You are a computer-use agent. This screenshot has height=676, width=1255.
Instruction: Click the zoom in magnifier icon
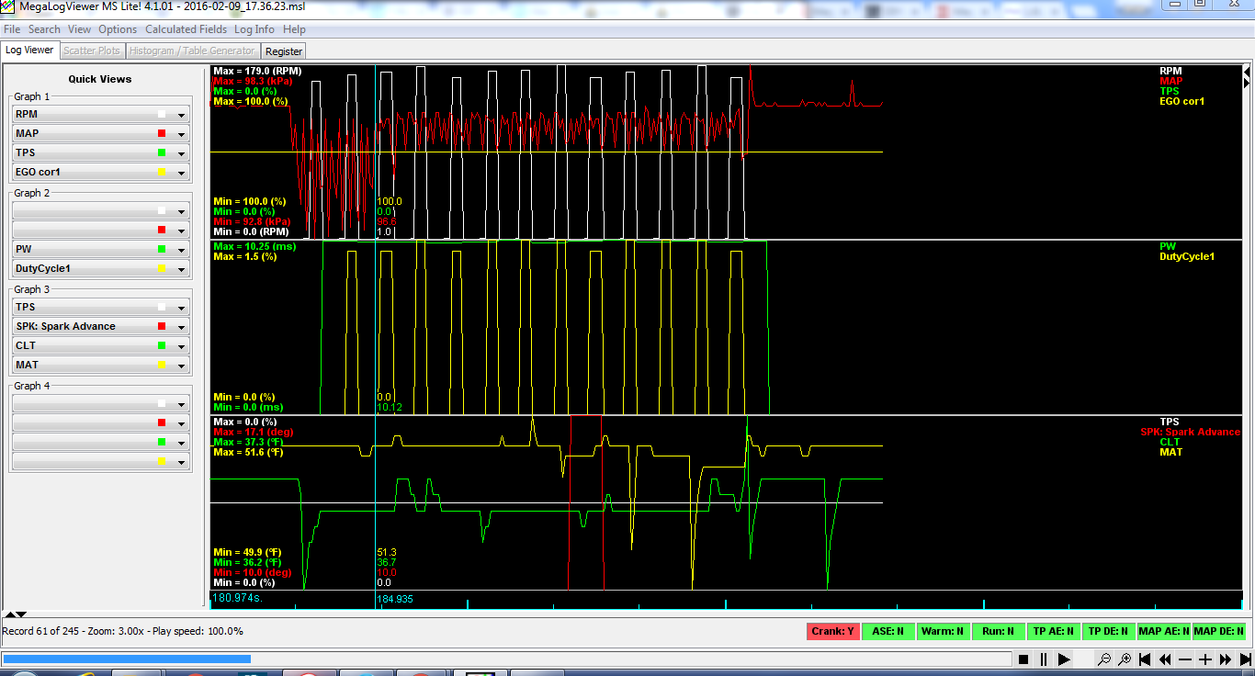[1124, 659]
